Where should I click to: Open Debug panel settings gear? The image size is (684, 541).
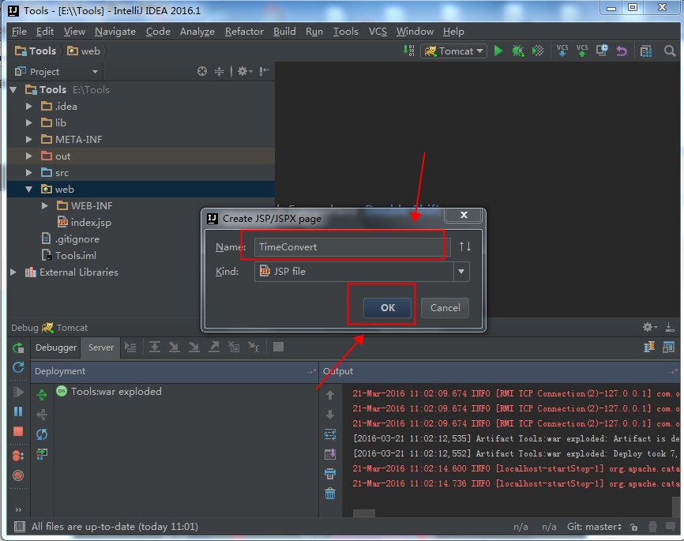649,327
